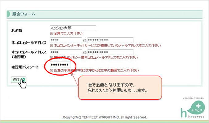
Task: Click the ホコロコメールアドレス（確認用） label
Action: (x=29, y=54)
